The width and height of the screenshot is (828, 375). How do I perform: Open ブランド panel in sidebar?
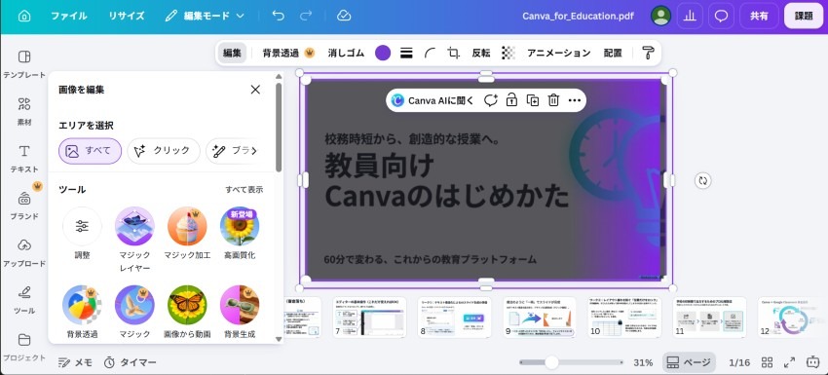pos(24,205)
